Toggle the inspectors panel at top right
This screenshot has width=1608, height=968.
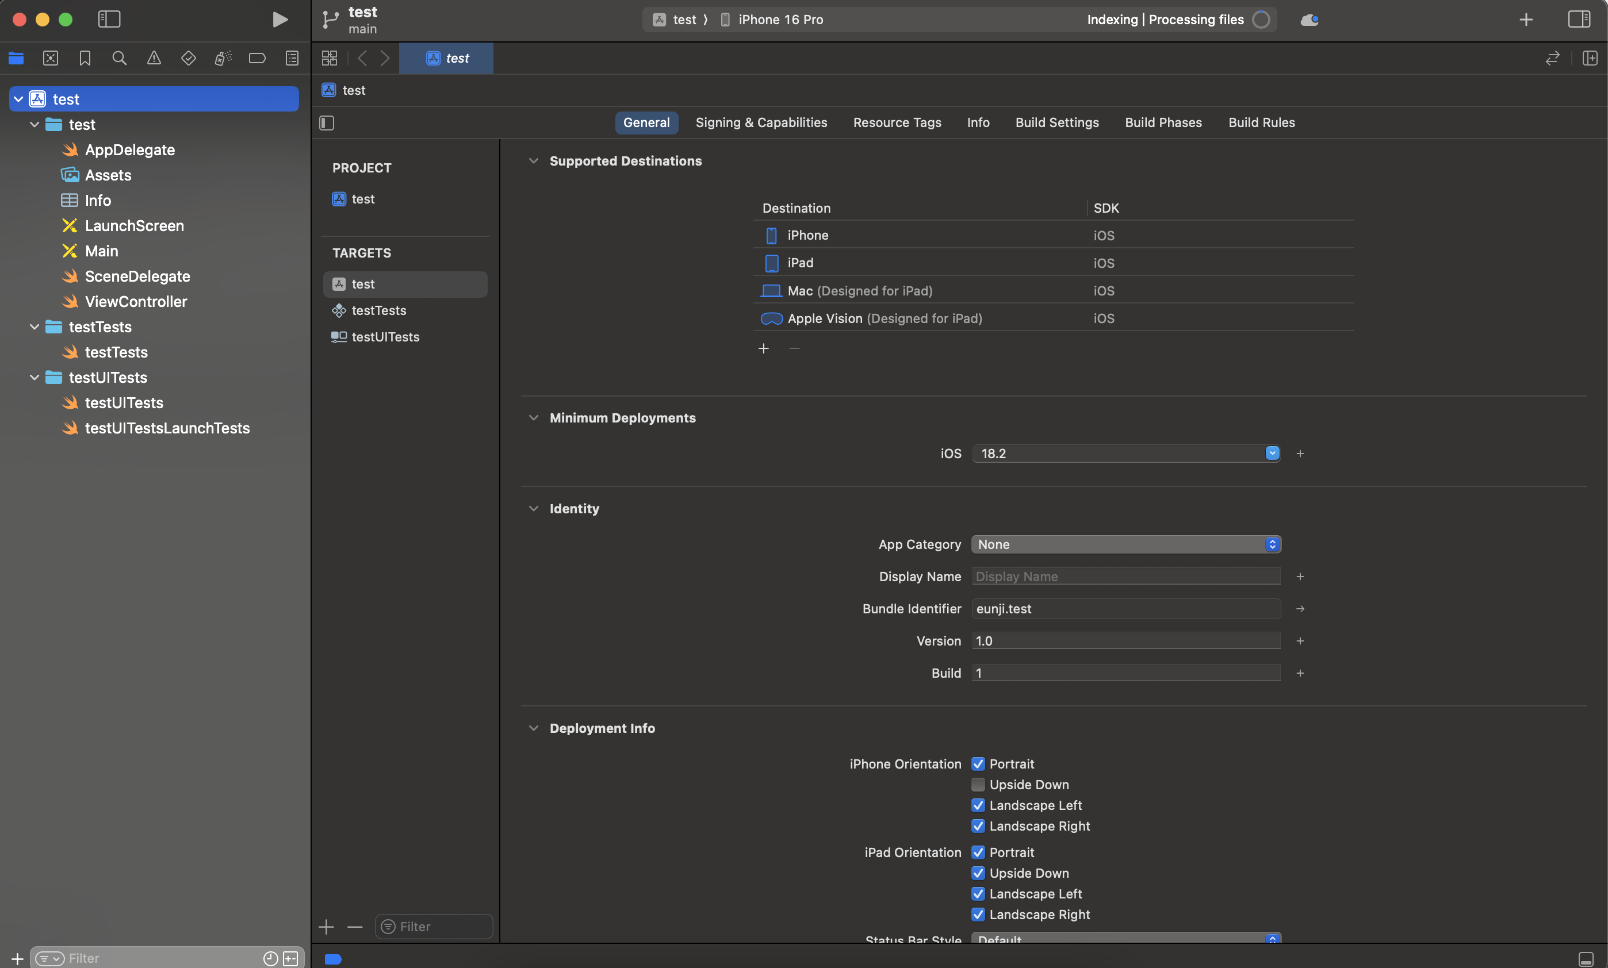[1579, 20]
